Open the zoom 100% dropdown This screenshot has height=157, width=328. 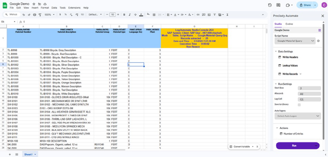pyautogui.click(x=49, y=15)
